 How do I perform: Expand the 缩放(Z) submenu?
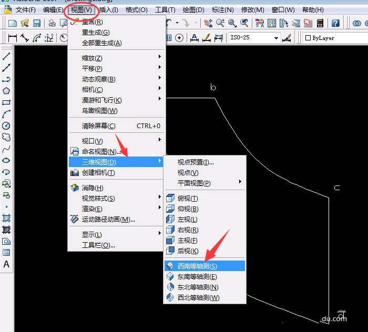click(116, 58)
